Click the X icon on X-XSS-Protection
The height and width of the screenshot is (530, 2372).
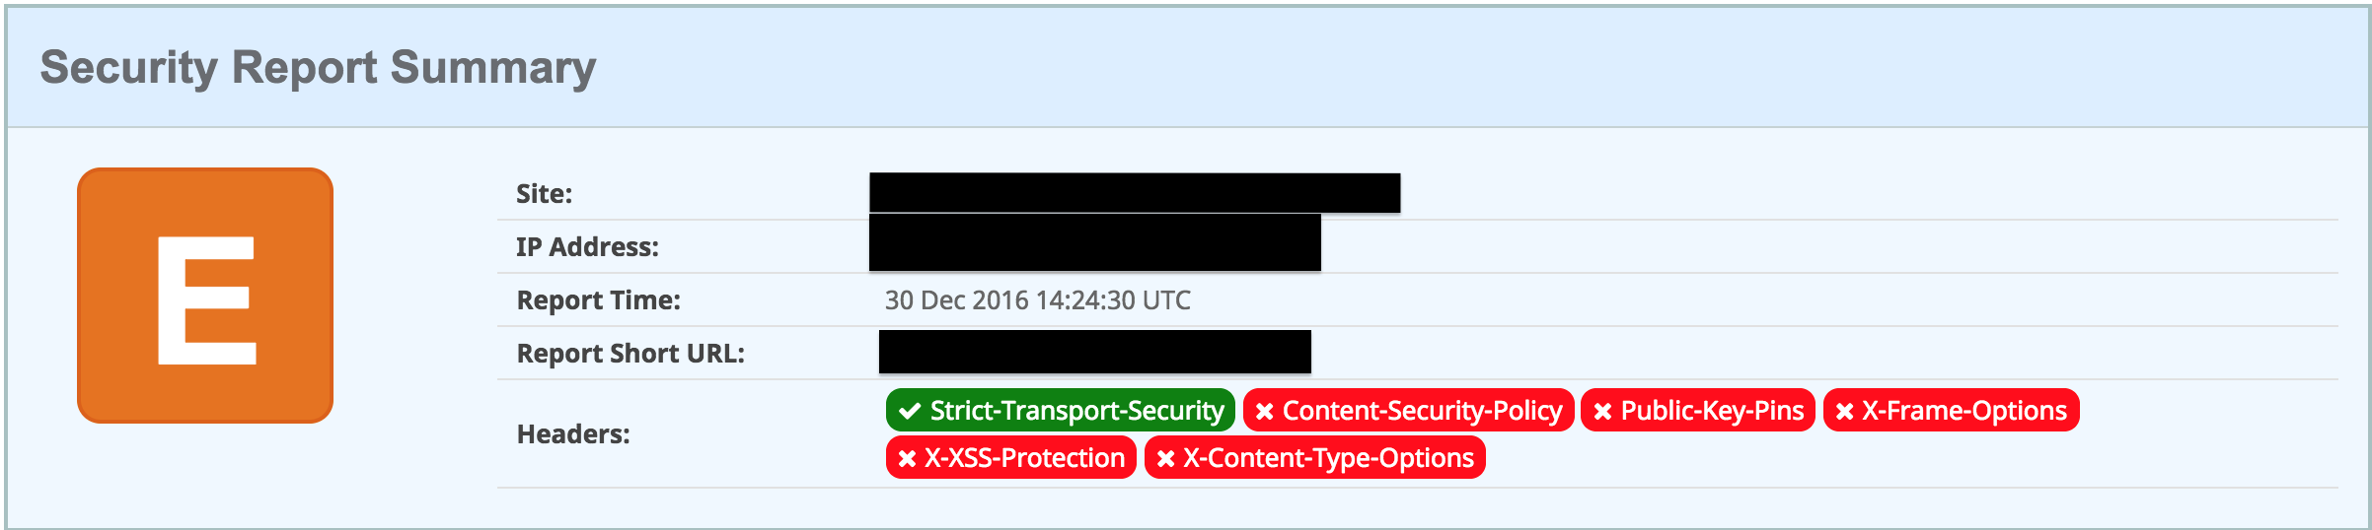click(x=907, y=459)
